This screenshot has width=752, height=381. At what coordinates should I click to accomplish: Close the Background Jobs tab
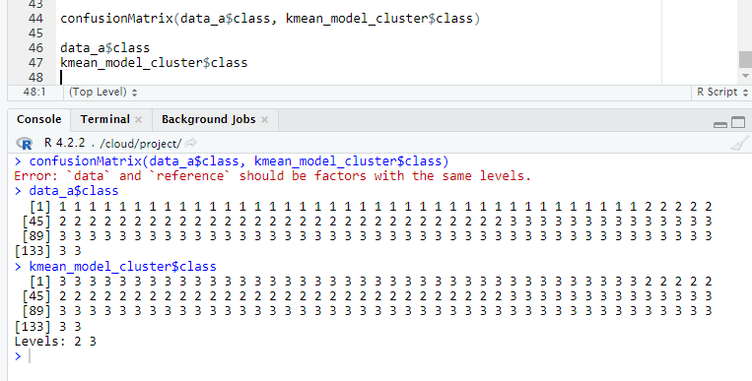tap(265, 120)
